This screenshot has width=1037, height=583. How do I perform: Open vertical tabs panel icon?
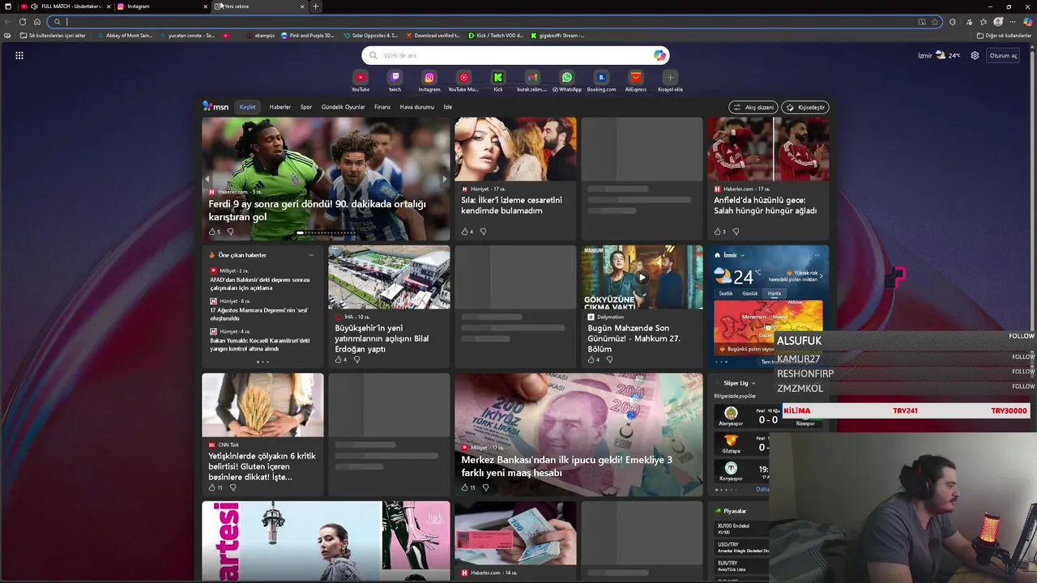click(x=8, y=6)
